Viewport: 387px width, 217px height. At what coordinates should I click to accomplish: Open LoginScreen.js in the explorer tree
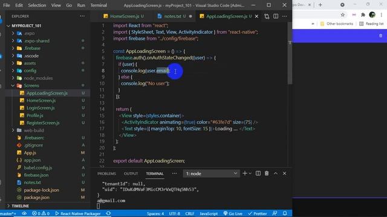(x=41, y=108)
